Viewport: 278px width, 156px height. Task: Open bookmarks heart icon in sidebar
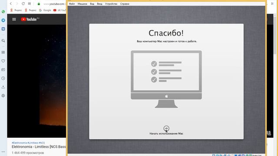click(3, 61)
